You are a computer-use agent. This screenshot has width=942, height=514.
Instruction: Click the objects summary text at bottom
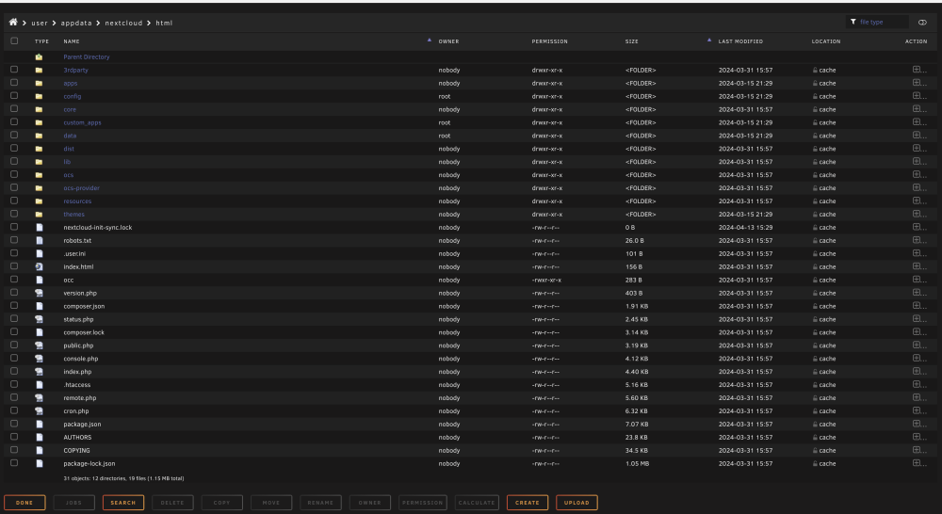[x=123, y=478]
